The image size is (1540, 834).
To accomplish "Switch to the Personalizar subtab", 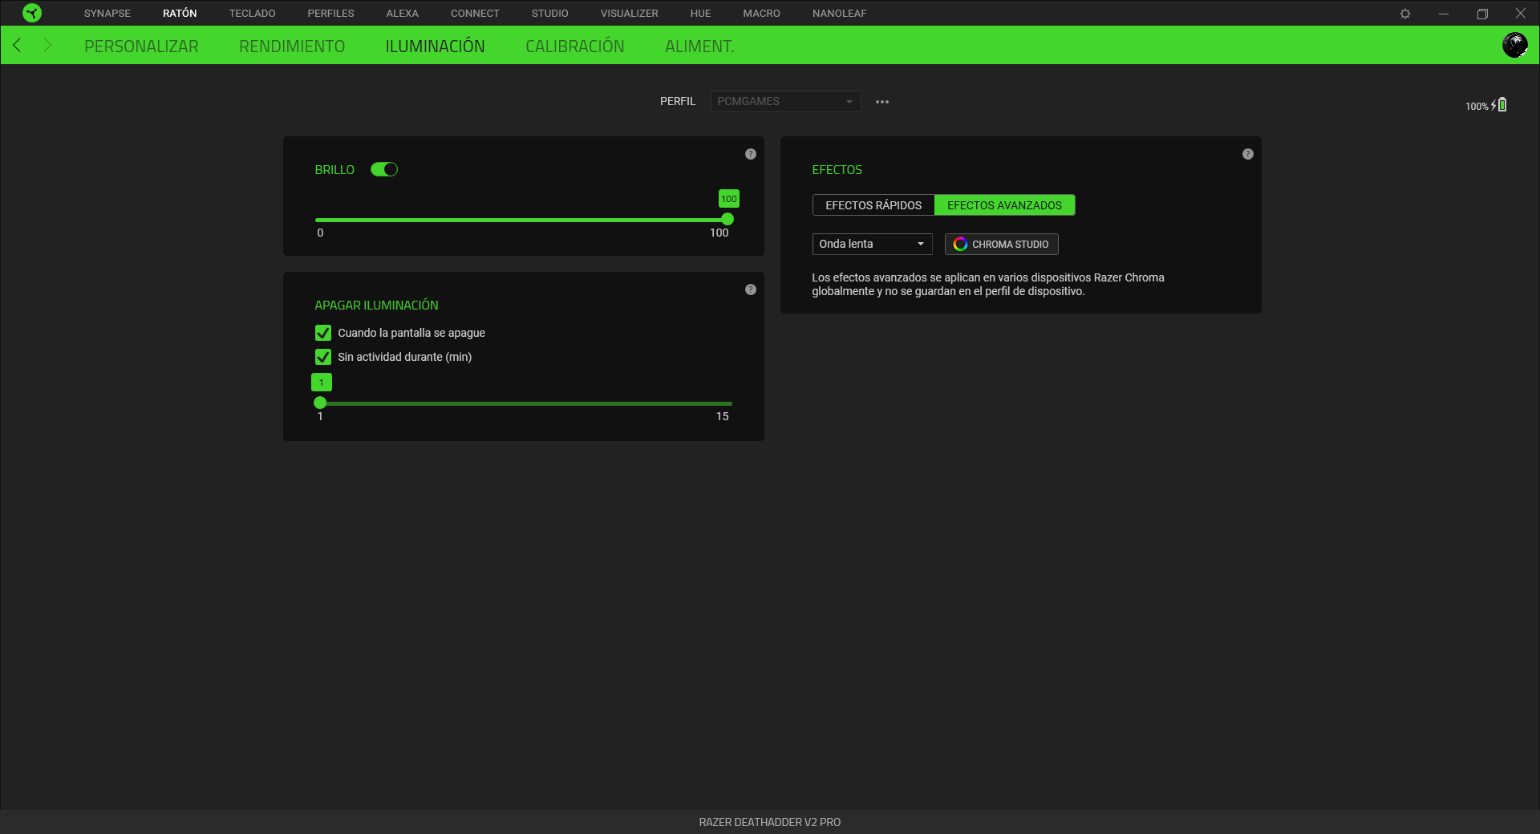I will click(x=141, y=47).
